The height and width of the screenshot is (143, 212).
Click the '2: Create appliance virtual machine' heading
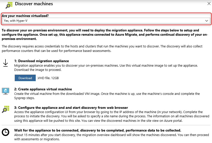click(43, 89)
